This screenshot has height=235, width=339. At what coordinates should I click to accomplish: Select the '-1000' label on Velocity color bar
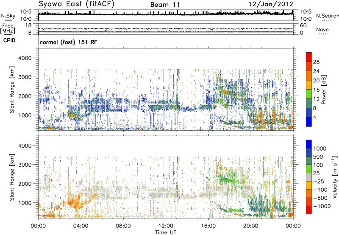(322, 206)
